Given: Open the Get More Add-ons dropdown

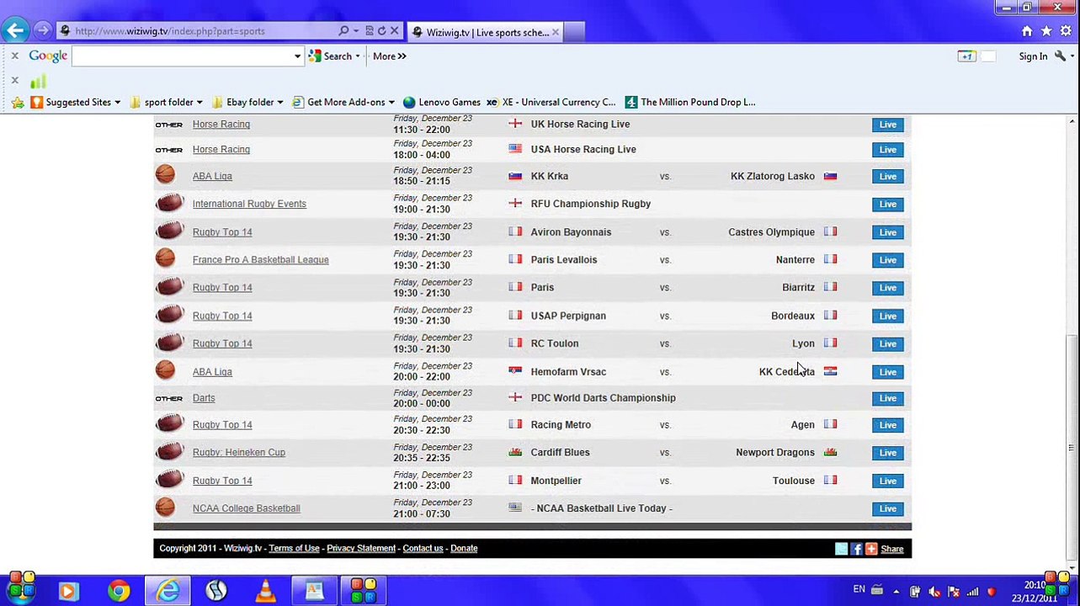Looking at the screenshot, I should tap(391, 103).
